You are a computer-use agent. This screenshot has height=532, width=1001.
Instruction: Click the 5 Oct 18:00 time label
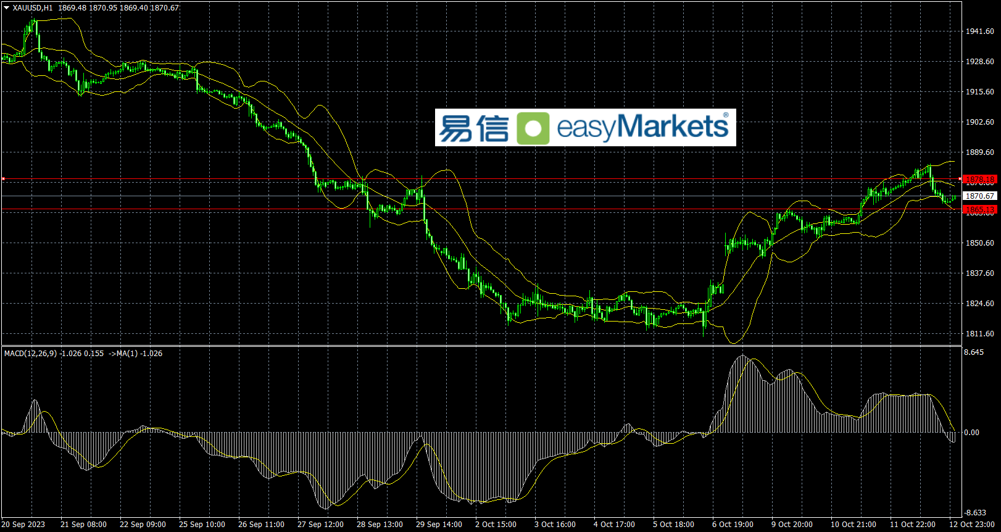pos(673,525)
